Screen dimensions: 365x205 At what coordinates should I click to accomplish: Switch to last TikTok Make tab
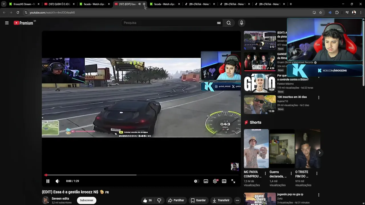tap(270, 4)
